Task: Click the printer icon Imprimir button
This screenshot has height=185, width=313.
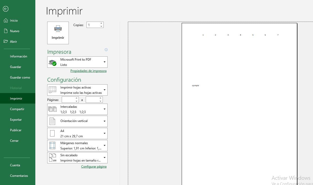Action: click(58, 33)
